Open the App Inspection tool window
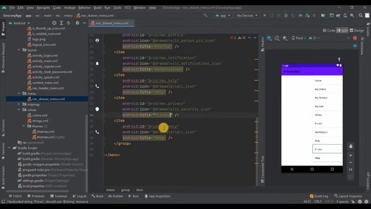Screen dimensions: 371x209 157,196
